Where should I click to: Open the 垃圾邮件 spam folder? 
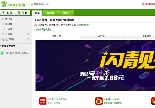[10, 39]
